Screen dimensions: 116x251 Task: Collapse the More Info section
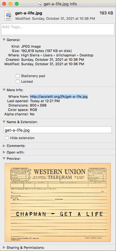click(x=4, y=90)
